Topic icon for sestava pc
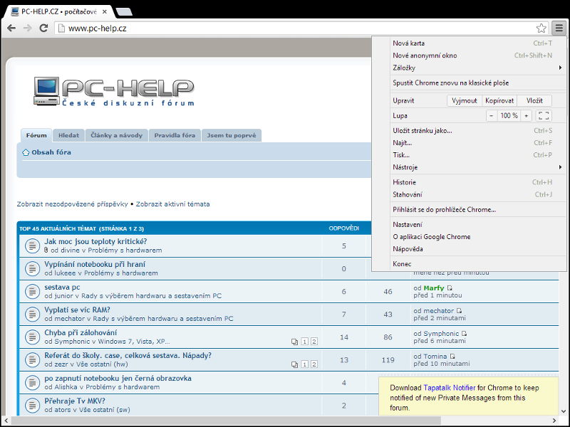570x427 pixels. point(32,292)
